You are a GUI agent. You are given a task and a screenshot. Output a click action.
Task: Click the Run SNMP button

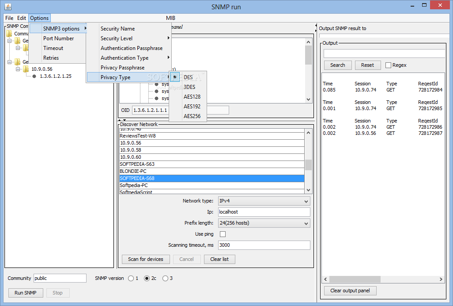[x=26, y=293]
